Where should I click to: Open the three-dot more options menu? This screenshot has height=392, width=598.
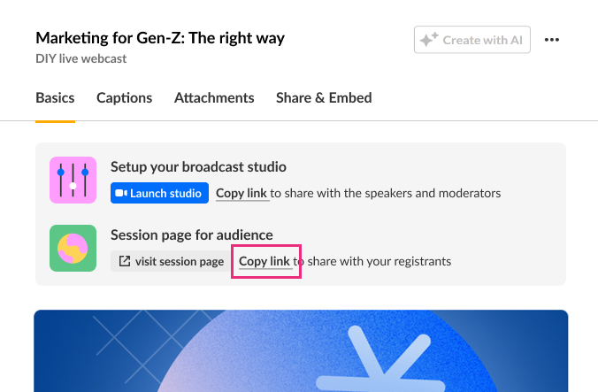click(x=552, y=40)
